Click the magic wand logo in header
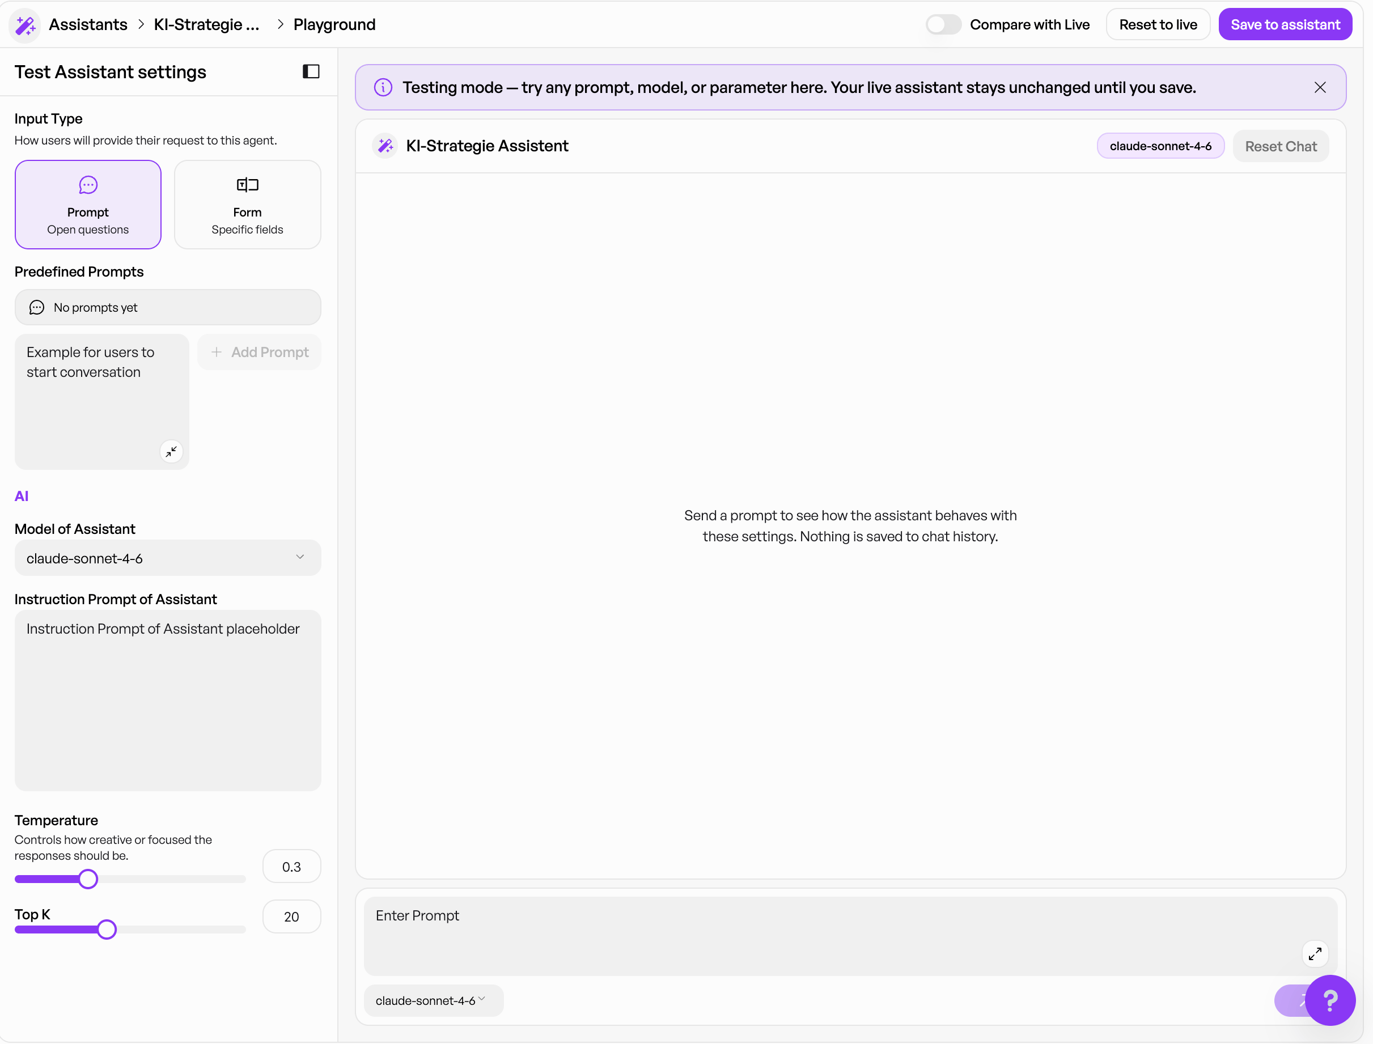This screenshot has width=1373, height=1044. 26,25
